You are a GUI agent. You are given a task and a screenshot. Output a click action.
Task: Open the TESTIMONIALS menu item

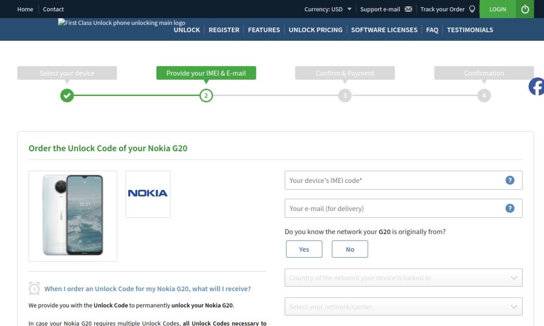pyautogui.click(x=470, y=30)
